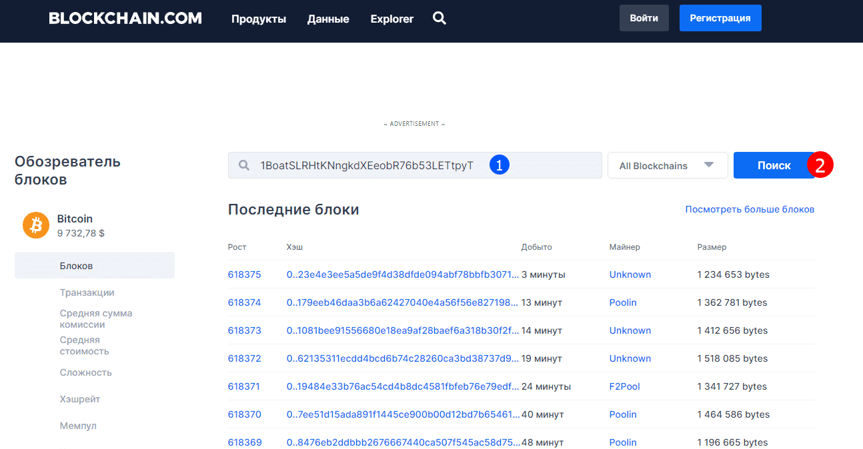Click size value 1 234 653 bytes
This screenshot has height=449, width=863.
(x=732, y=274)
